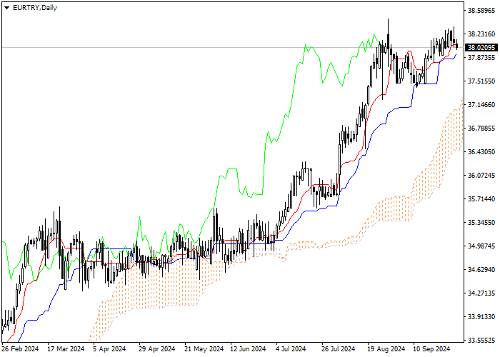
Task: Click the 33.55525 price axis label
Action: 481,341
